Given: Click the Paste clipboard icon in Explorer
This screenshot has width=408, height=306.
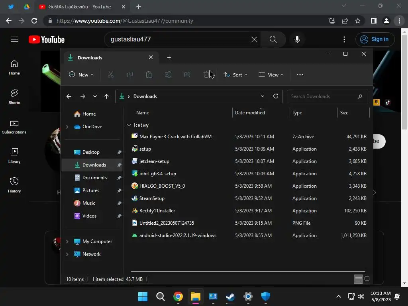Looking at the screenshot, I should pyautogui.click(x=149, y=75).
